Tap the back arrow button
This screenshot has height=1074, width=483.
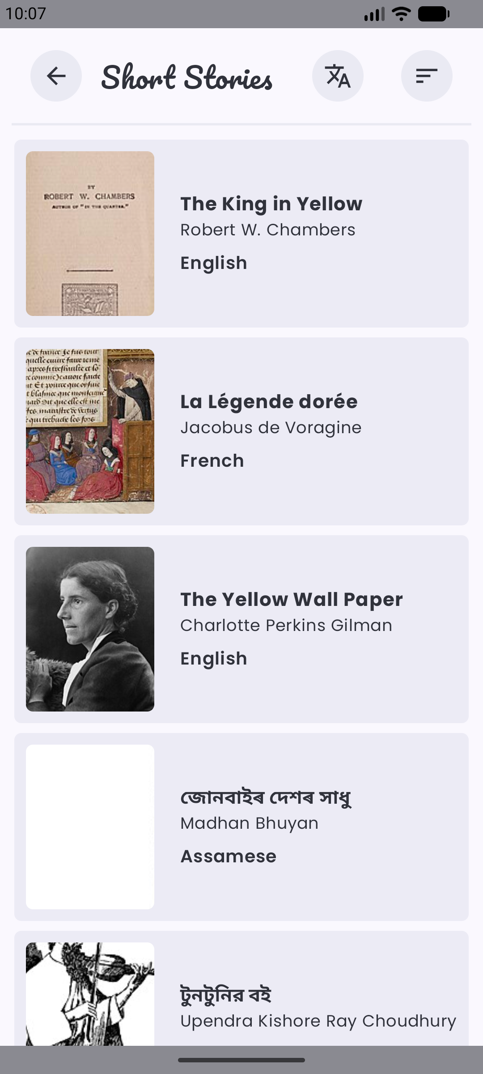pos(56,76)
